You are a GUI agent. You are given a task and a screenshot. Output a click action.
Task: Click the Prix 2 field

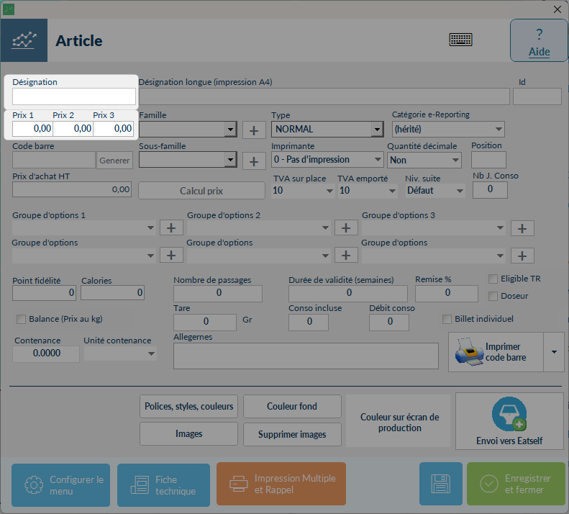pos(73,129)
